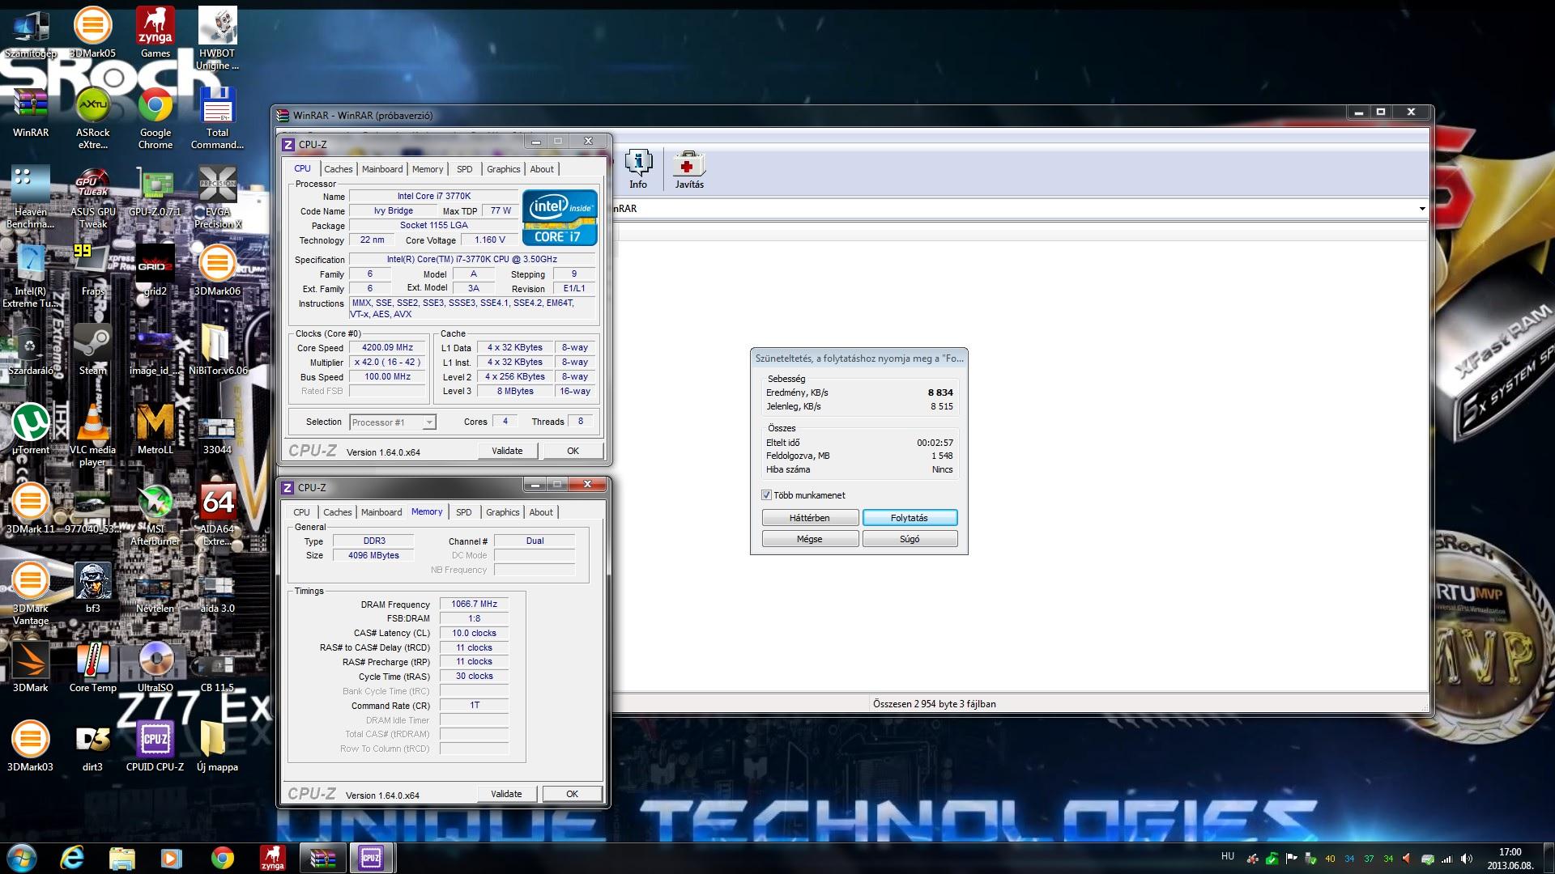Click 'Összesen 2 954 byte 3 fájlban' status text

pyautogui.click(x=934, y=704)
